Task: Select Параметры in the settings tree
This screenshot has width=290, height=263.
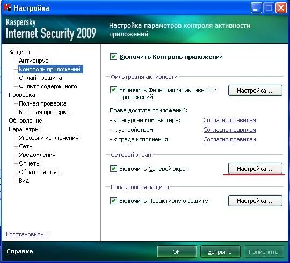Action: tap(24, 129)
